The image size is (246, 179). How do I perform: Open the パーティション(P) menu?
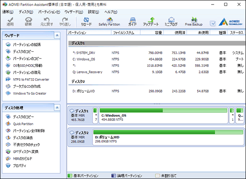click(49, 12)
